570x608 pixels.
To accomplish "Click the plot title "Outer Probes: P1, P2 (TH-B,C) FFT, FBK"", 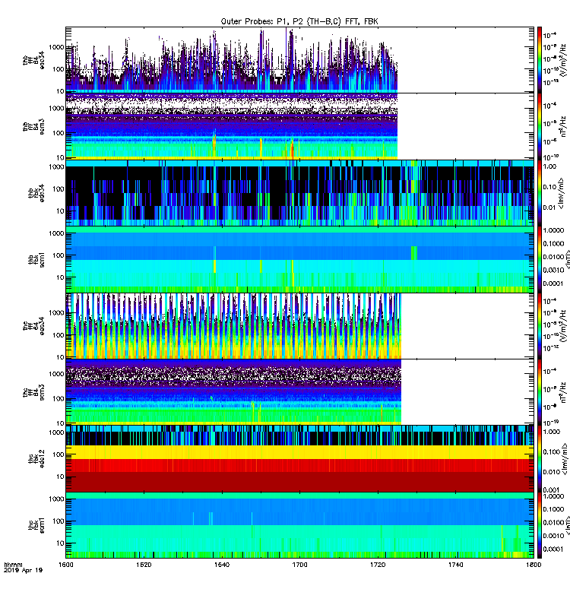I will point(299,21).
